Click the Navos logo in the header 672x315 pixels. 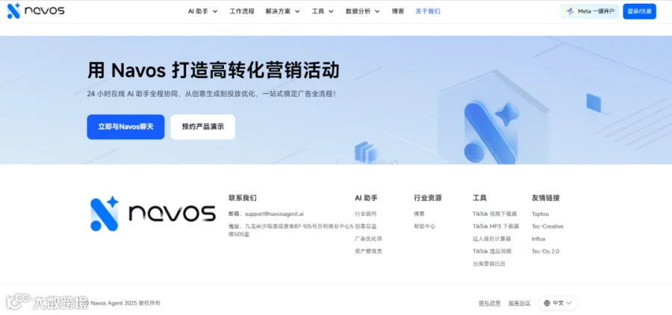tap(36, 10)
